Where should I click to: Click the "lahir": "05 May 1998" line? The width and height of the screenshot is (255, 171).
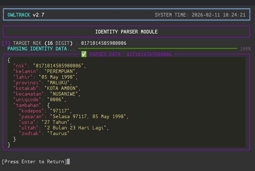tap(45, 77)
